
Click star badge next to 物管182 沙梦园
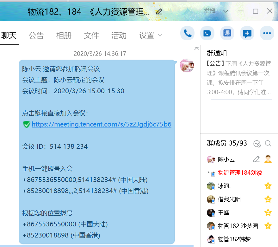[x=268, y=226]
